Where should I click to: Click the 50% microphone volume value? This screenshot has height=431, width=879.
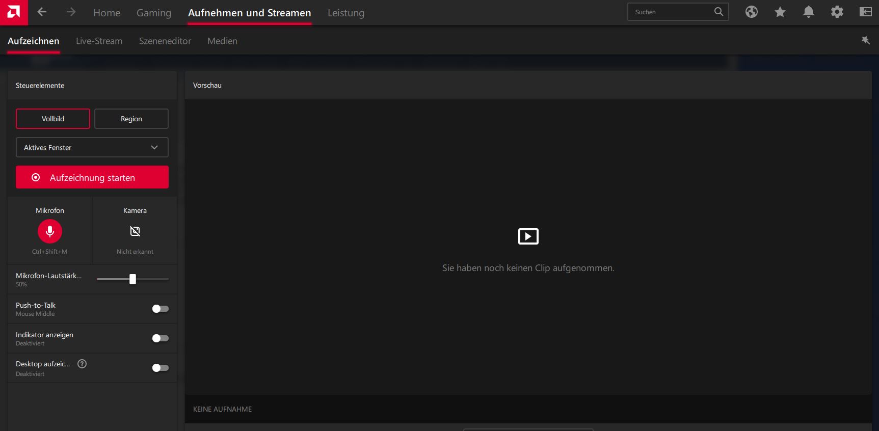pyautogui.click(x=21, y=284)
